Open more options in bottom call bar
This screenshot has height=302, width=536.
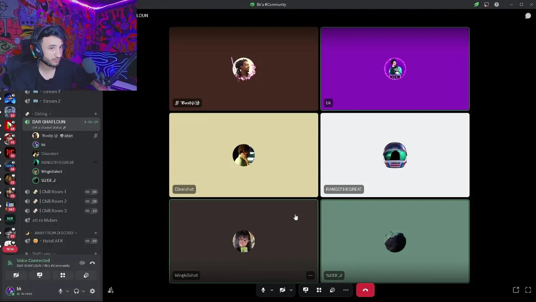tap(346, 290)
